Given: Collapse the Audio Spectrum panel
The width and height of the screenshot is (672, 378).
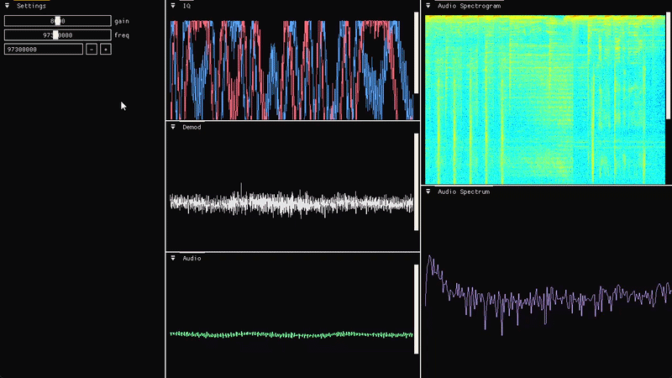Looking at the screenshot, I should [428, 192].
